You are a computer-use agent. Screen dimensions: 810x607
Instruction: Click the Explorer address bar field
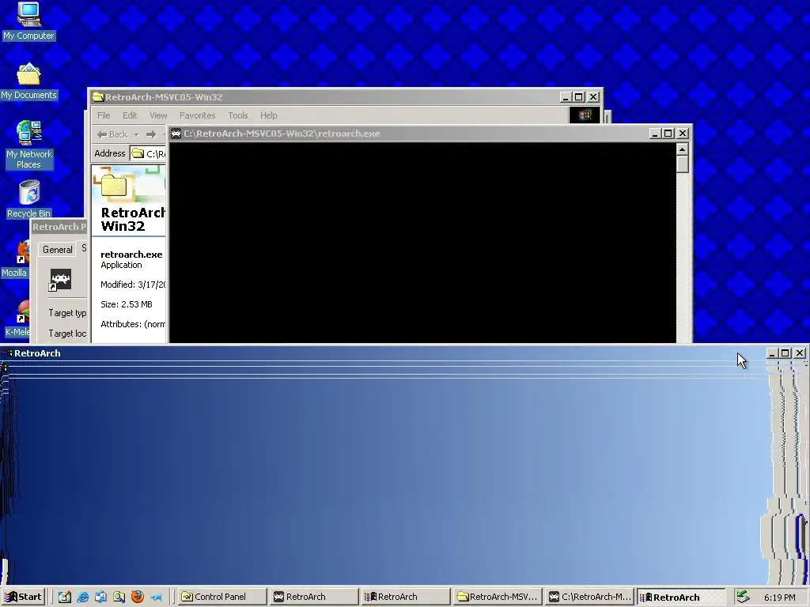coord(149,153)
